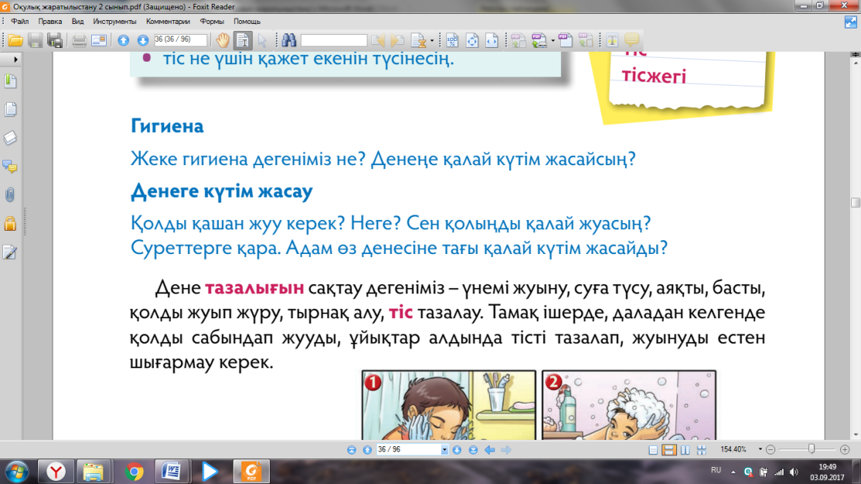Click the zoom slider handle
Viewport: 861px width, 484px height.
(x=812, y=449)
